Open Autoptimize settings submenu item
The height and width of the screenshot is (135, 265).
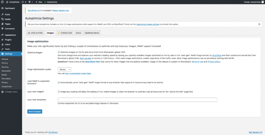tap(6, 86)
